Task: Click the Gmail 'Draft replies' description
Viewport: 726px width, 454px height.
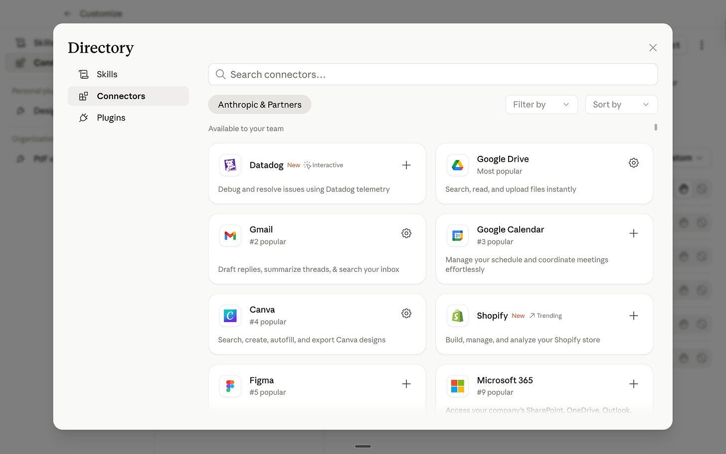Action: [x=309, y=269]
